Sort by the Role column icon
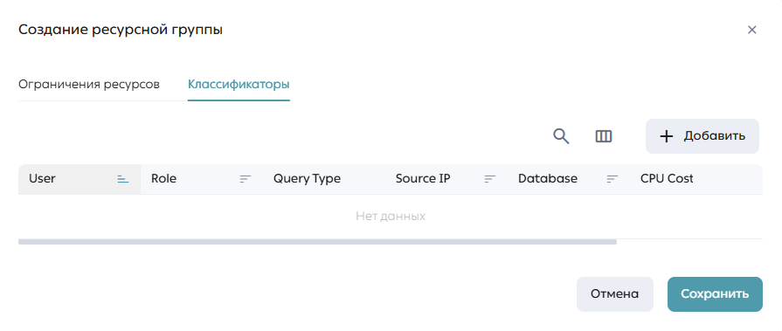 tap(245, 179)
